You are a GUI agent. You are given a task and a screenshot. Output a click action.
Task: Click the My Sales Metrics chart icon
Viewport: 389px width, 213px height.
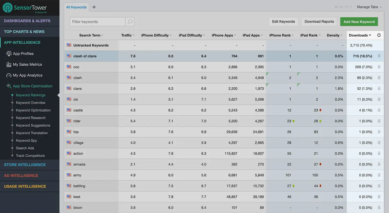tap(9, 64)
